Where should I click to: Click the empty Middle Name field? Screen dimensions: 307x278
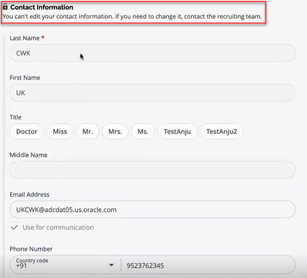pos(152,170)
